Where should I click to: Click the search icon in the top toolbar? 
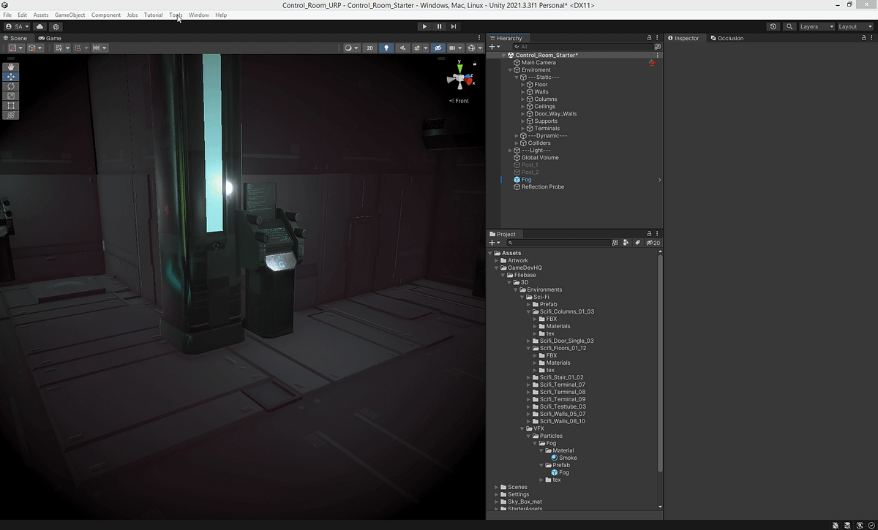791,26
